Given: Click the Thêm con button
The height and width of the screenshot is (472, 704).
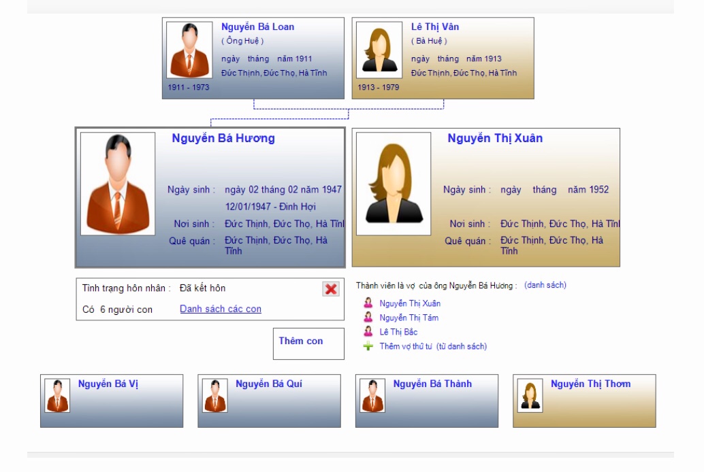Looking at the screenshot, I should [x=309, y=343].
